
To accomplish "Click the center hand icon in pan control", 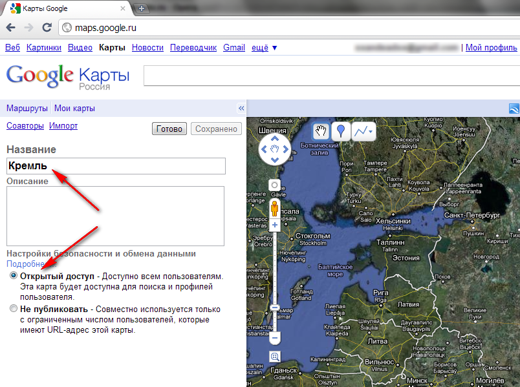I will point(275,149).
